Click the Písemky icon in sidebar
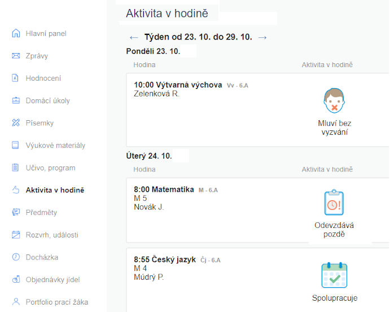Image resolution: width=390 pixels, height=312 pixels. coord(16,123)
